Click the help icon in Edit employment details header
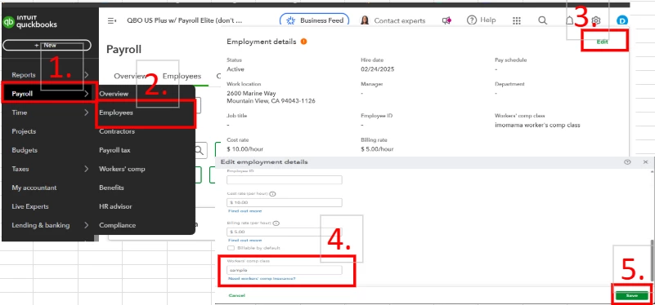 pyautogui.click(x=627, y=161)
